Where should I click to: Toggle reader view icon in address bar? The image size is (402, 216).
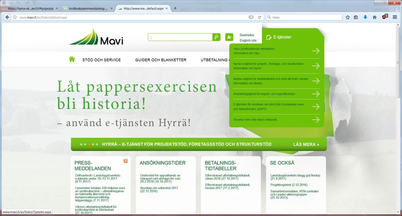[x=251, y=17]
